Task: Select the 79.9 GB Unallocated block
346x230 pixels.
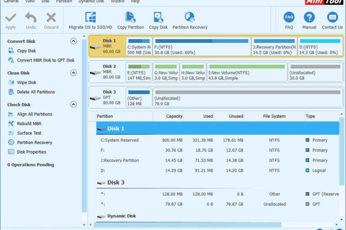Action: [247, 98]
